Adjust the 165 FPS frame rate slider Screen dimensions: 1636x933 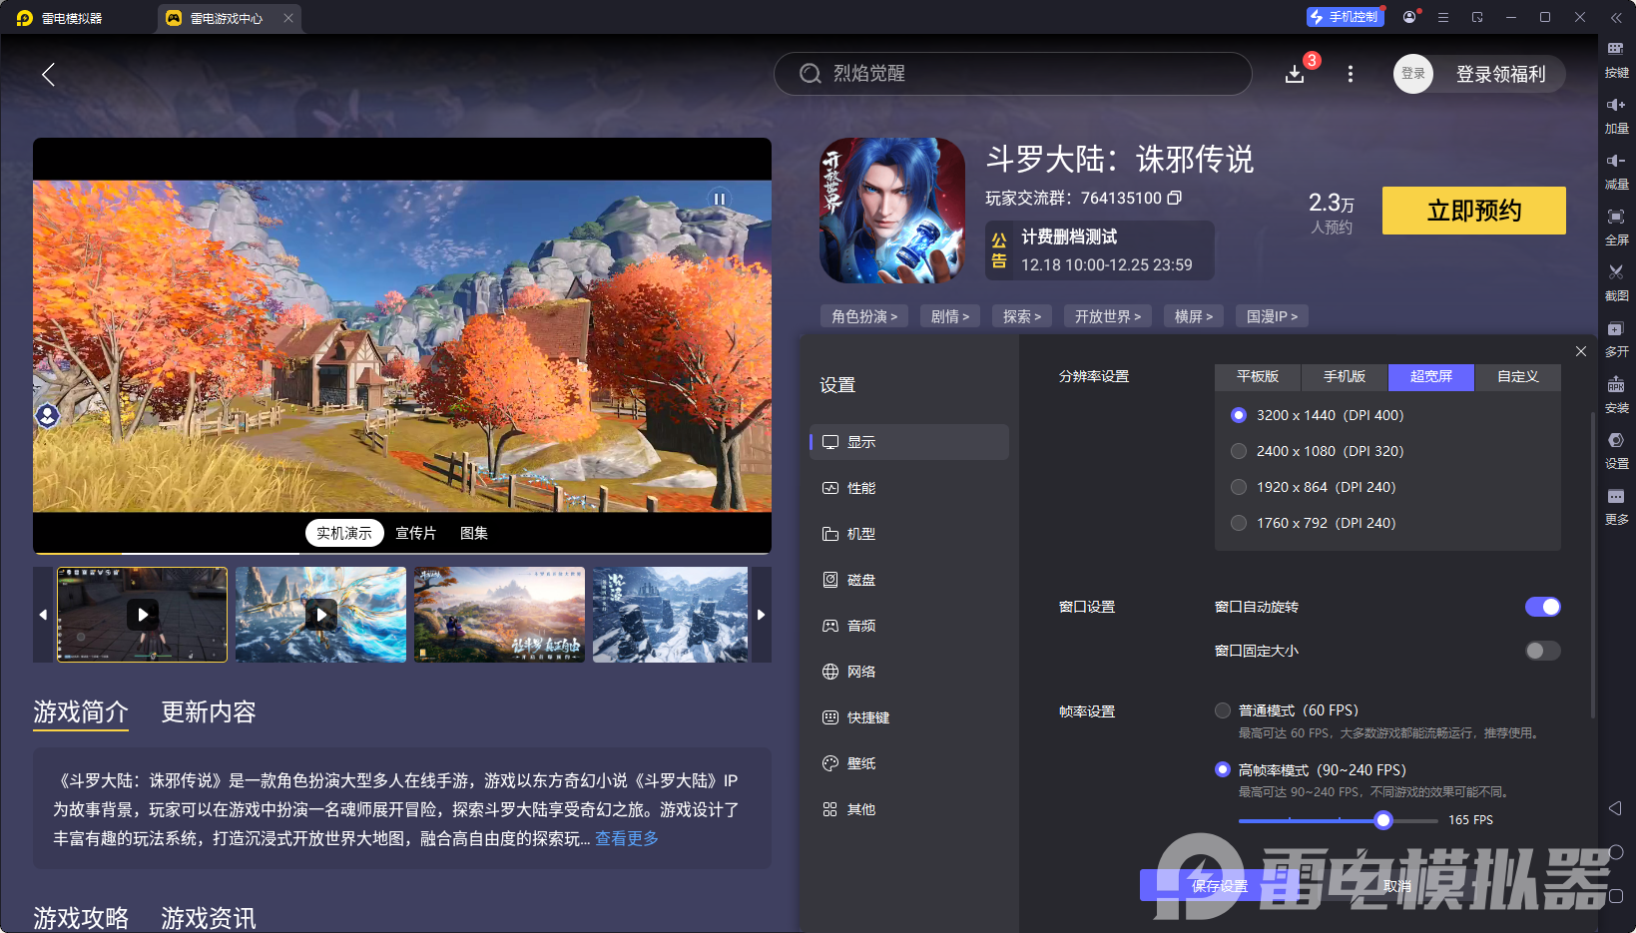click(x=1382, y=819)
